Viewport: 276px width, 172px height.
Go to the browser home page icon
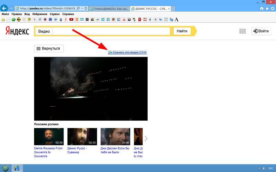262,8
